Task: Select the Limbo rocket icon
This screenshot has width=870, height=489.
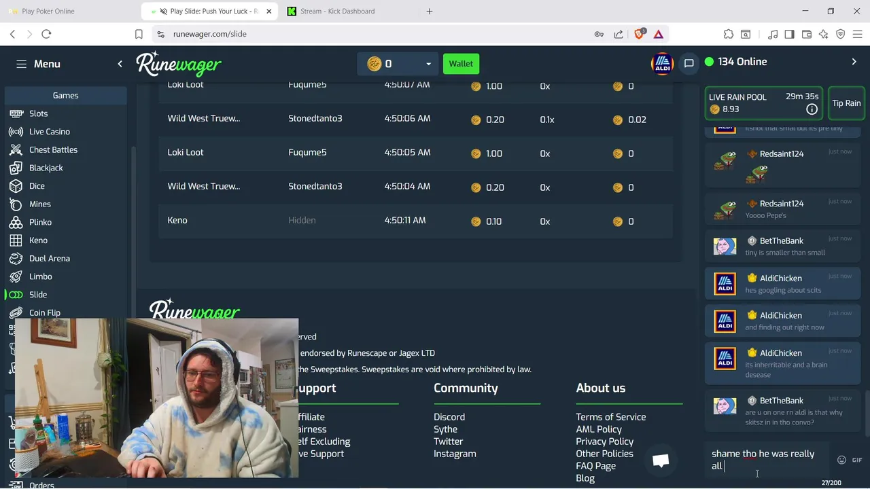Action: (x=16, y=276)
